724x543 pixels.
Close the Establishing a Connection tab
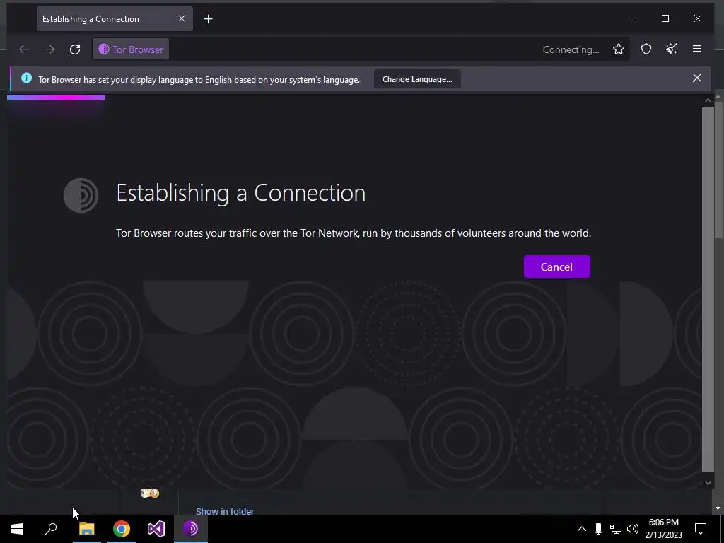(182, 18)
